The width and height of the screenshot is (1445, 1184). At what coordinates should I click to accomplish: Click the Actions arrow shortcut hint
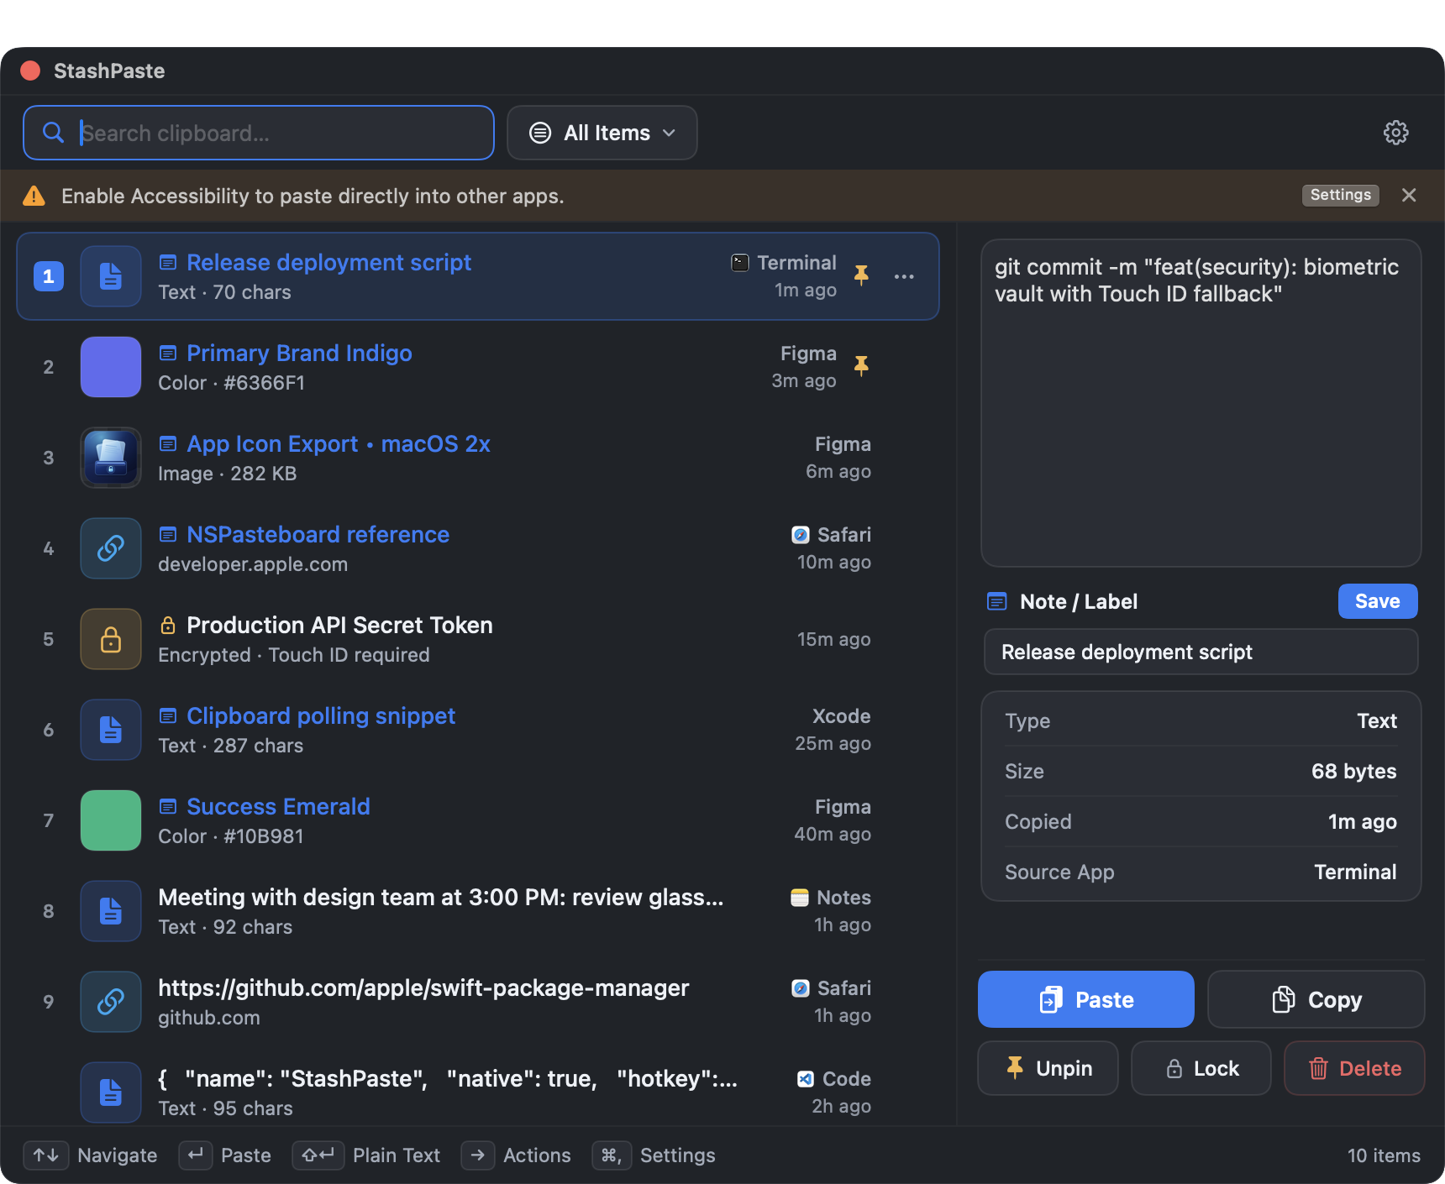click(x=516, y=1155)
